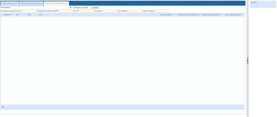The image size is (277, 117).
Task: Sort by the Rif 1 column header
Action: tap(18, 15)
